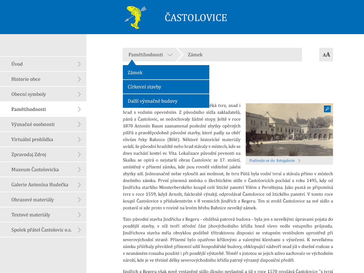The height and width of the screenshot is (273, 364).
Task: Expand the Pamětihodnosti breadcrumb dropdown
Action: (150, 55)
